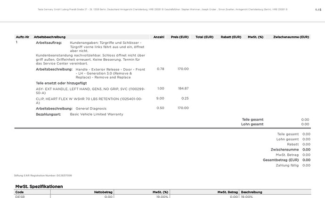Select the "Stiftung EAR Registration Number" line
This screenshot has width=325, height=198.
point(43,175)
